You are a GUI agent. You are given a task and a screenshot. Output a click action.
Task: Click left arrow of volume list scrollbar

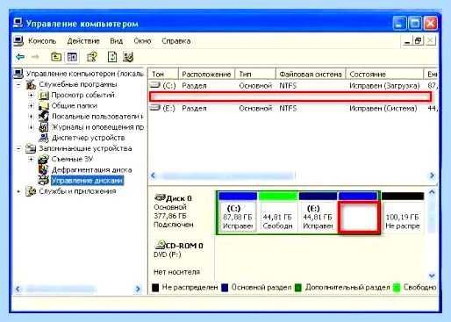pos(154,175)
